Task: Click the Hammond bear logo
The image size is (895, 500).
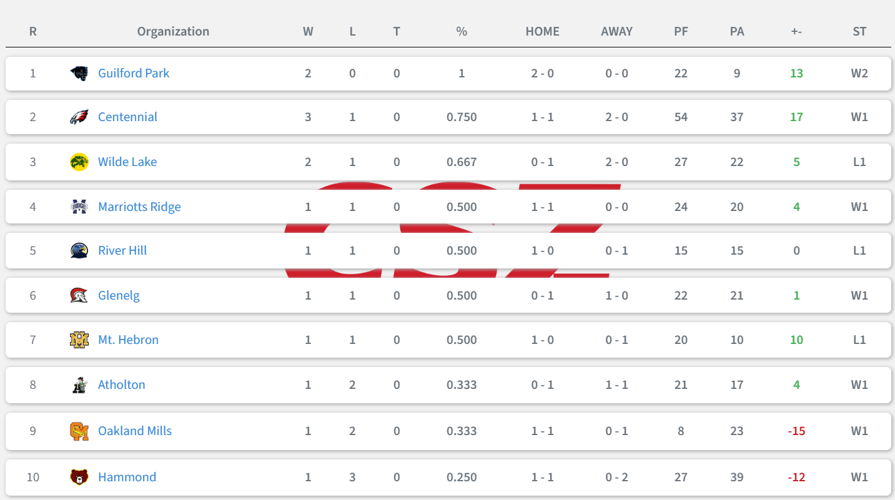Action: 79,477
